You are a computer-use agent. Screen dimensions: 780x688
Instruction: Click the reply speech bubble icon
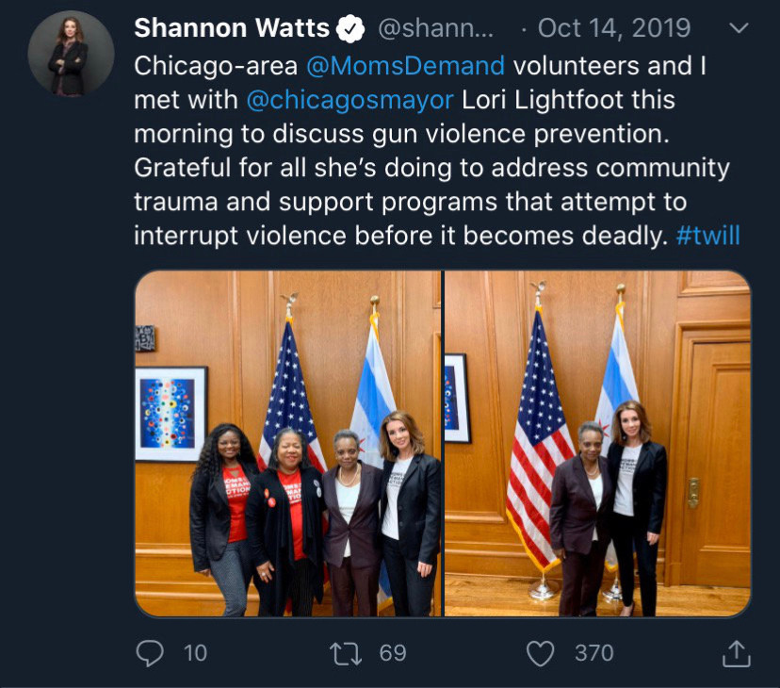[x=150, y=653]
